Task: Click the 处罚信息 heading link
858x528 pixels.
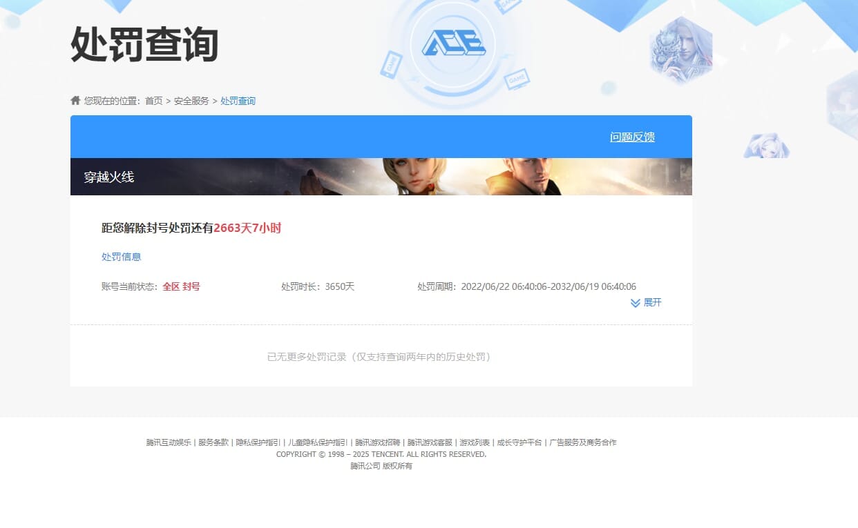Action: click(121, 257)
